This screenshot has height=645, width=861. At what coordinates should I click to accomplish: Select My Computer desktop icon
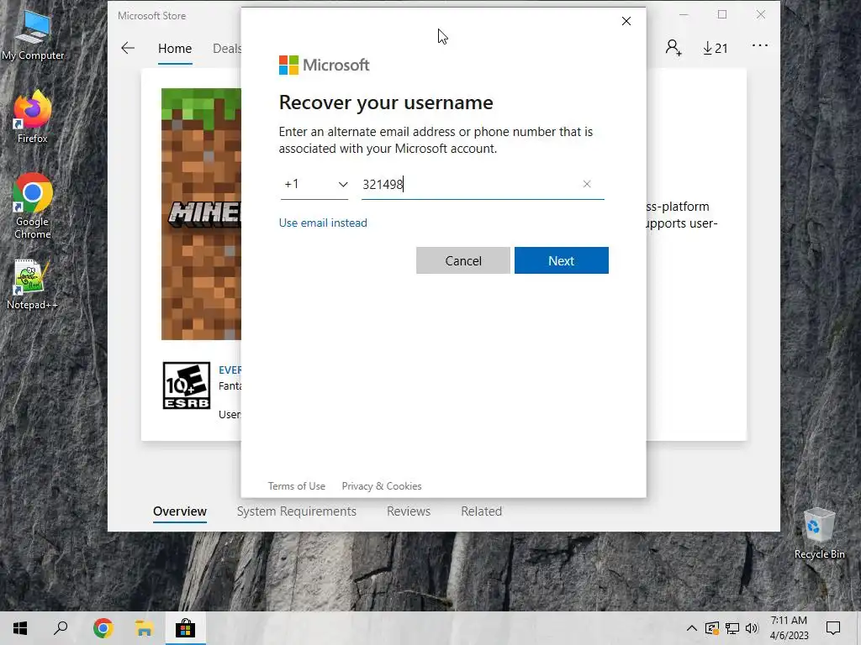point(33,34)
